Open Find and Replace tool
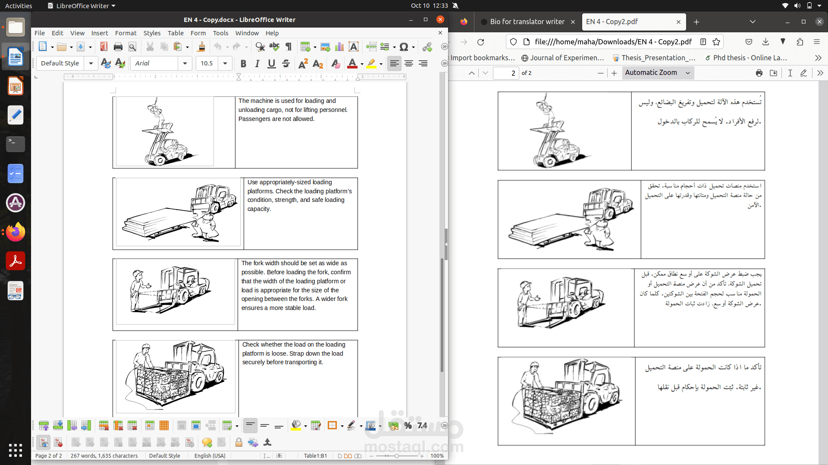 [x=260, y=47]
